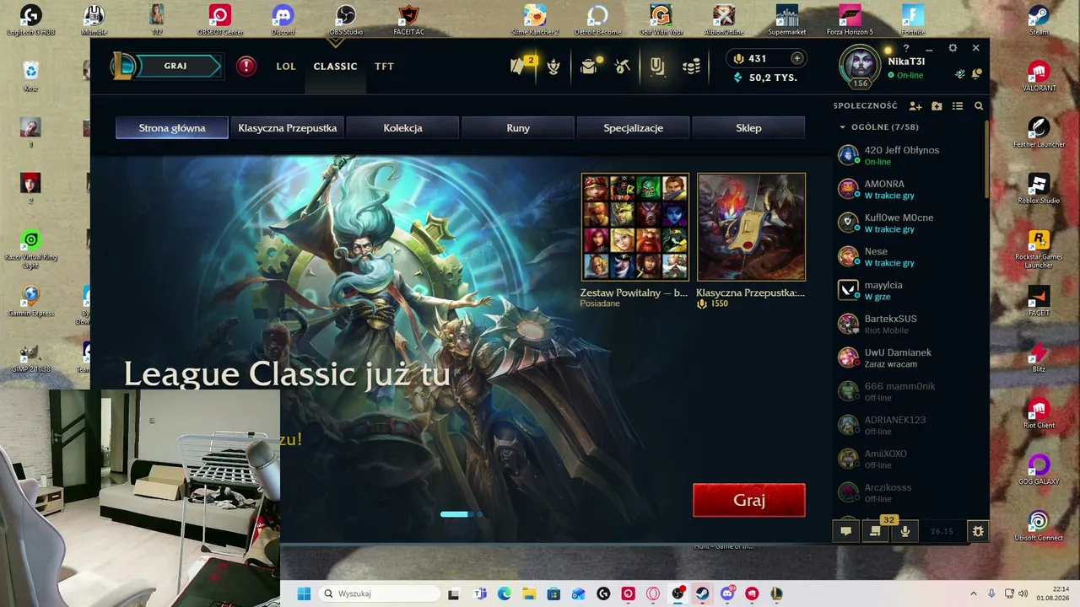Open the friends list view options icon
This screenshot has width=1080, height=607.
[x=958, y=106]
